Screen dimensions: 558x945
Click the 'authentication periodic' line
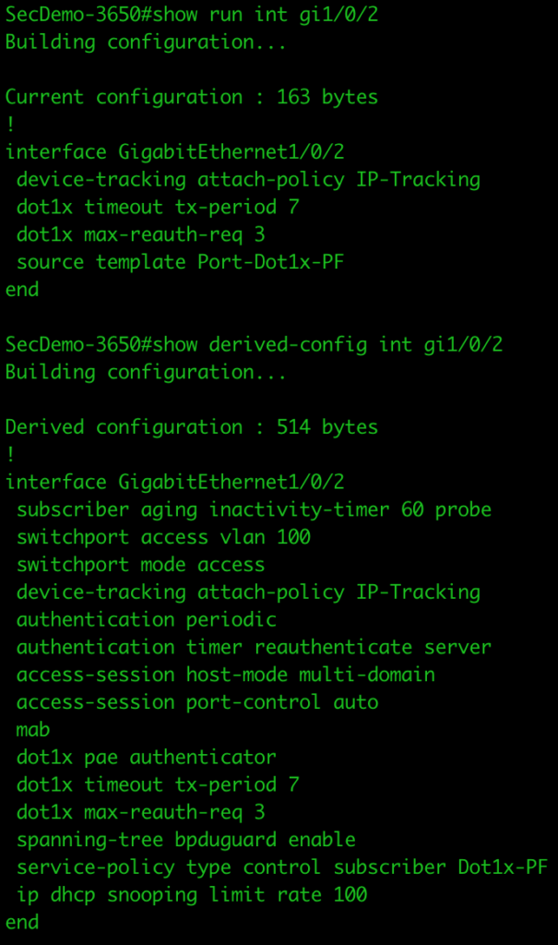pyautogui.click(x=146, y=619)
